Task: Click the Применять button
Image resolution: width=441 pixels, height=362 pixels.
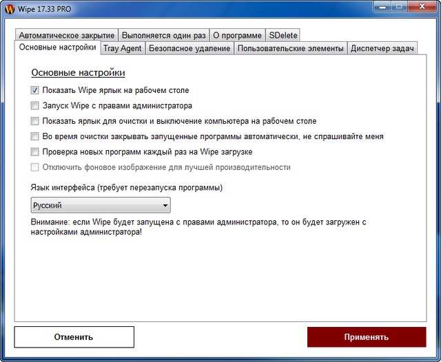Action: pyautogui.click(x=367, y=337)
